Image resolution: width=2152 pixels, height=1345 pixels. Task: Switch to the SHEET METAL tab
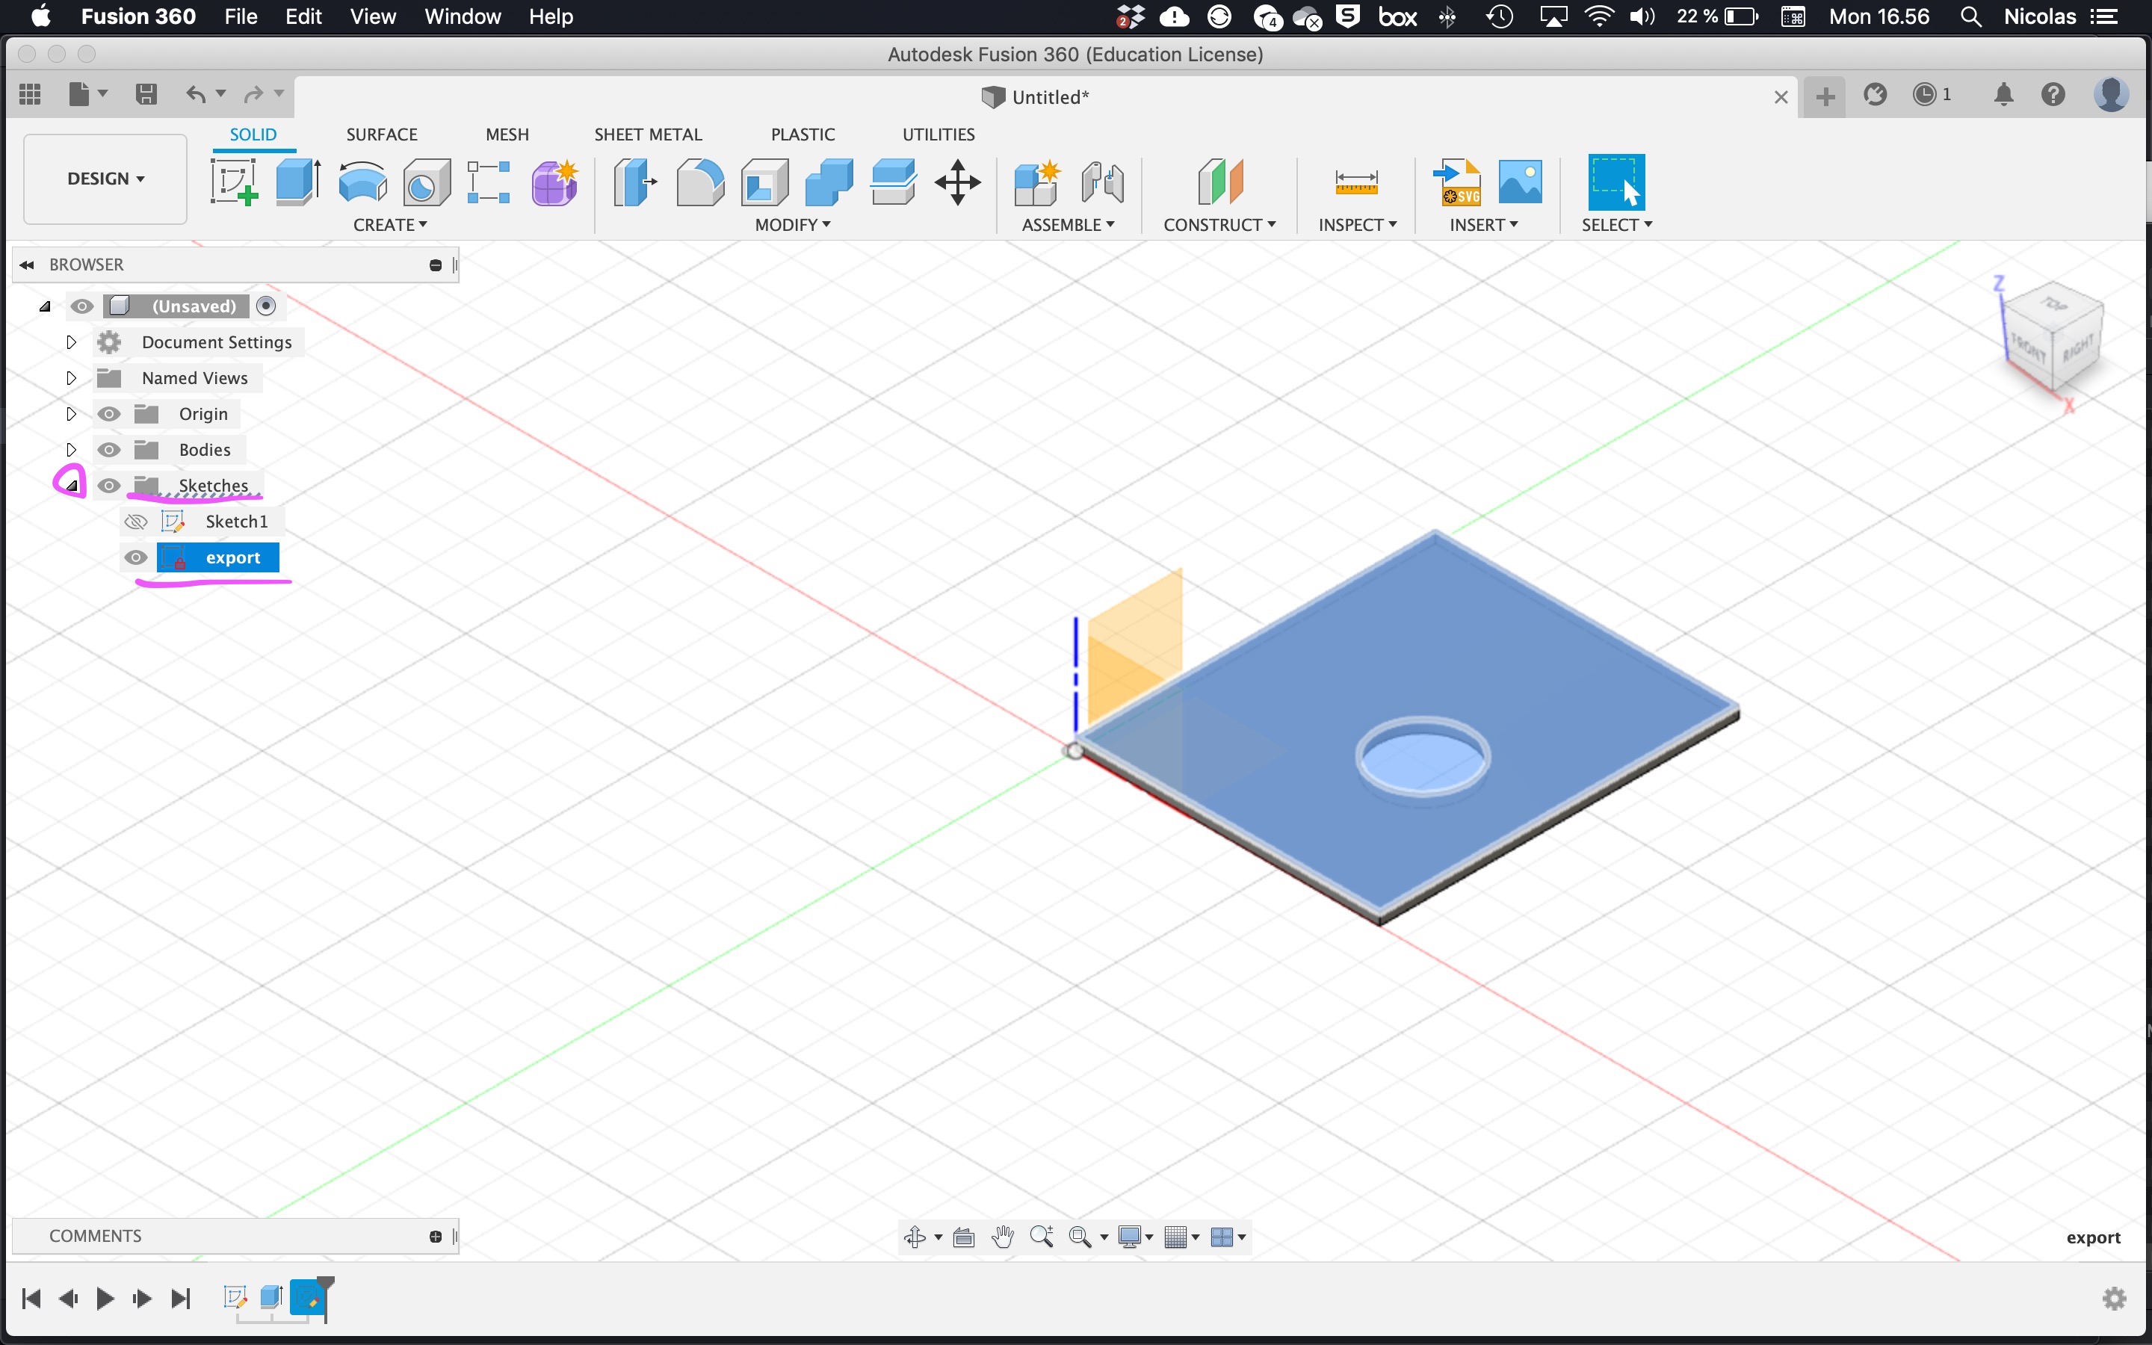[649, 134]
